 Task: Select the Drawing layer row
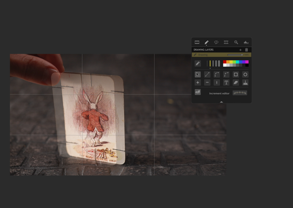221,55
